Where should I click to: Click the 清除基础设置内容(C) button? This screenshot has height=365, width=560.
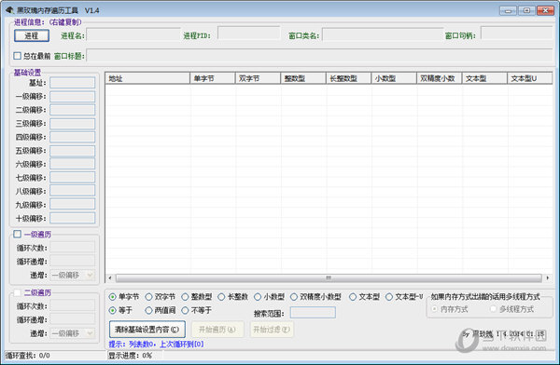(x=147, y=330)
